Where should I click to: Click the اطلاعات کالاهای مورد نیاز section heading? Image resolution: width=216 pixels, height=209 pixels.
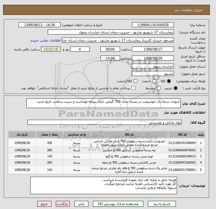point(185,112)
